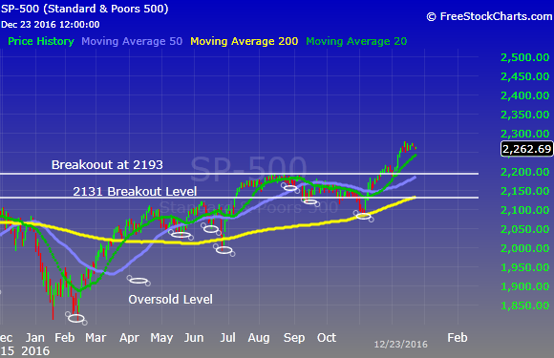Click the 2,150.00 price axis label
This screenshot has width=554, height=358.
(x=525, y=191)
